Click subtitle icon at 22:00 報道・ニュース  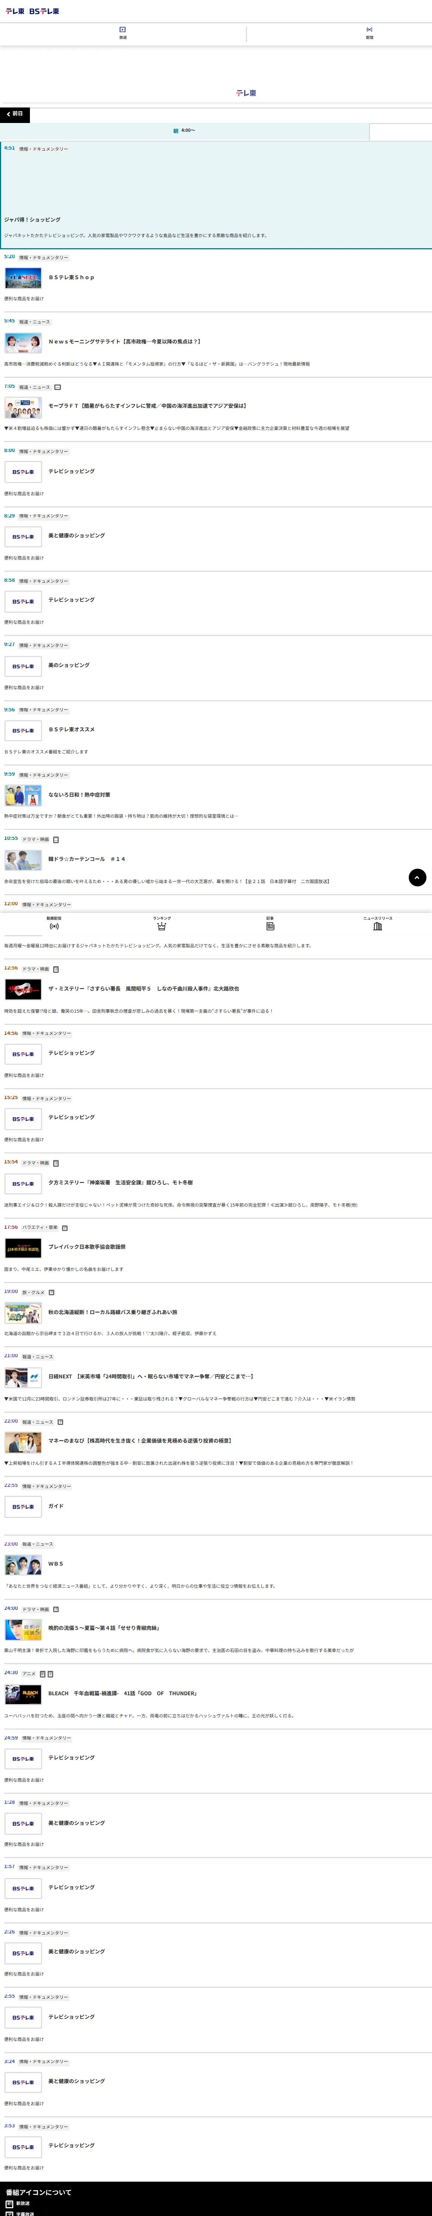(60, 1422)
